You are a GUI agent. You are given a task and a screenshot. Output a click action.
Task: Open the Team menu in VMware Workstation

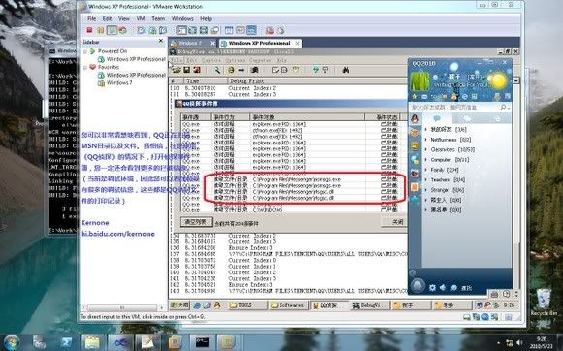tap(158, 18)
